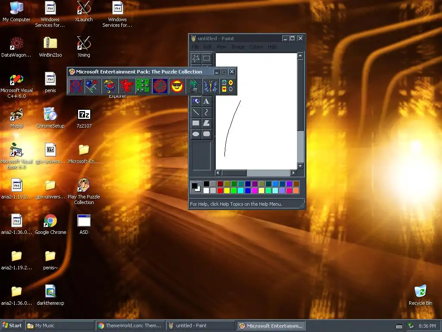Launch the card suits game icon
The height and width of the screenshot is (332, 442).
(227, 86)
